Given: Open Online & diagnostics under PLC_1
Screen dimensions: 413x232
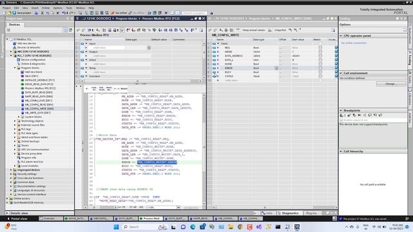Looking at the screenshot, I should [33, 64].
